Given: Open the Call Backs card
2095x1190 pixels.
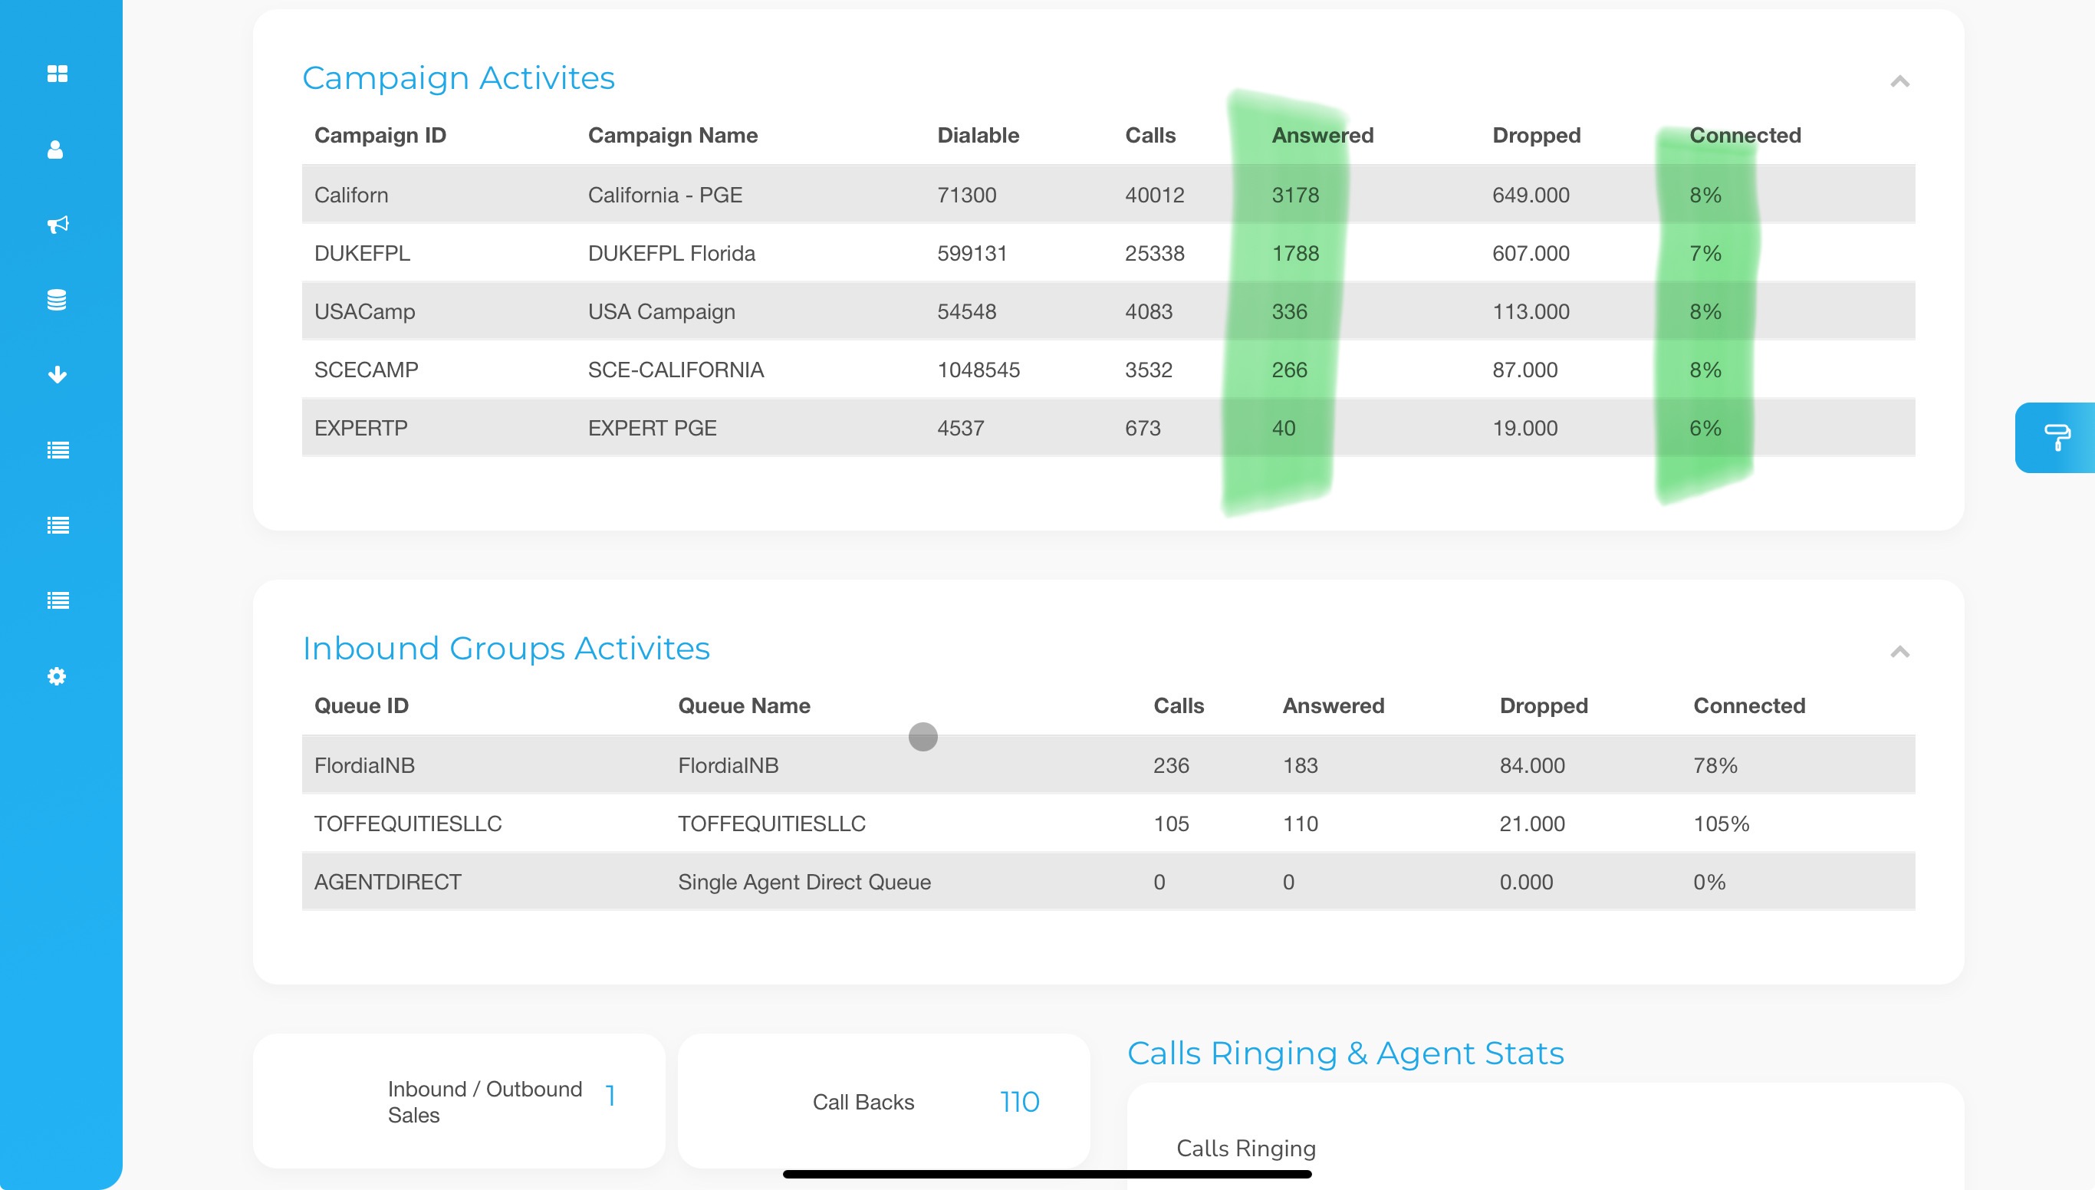Looking at the screenshot, I should point(883,1102).
